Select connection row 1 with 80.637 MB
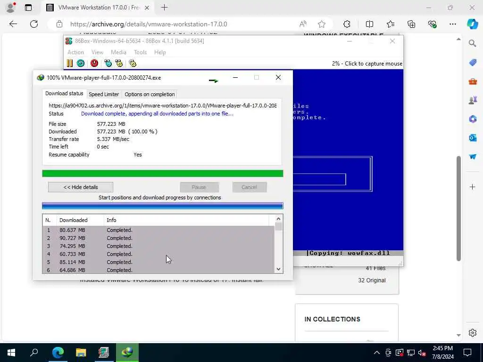 click(158, 230)
